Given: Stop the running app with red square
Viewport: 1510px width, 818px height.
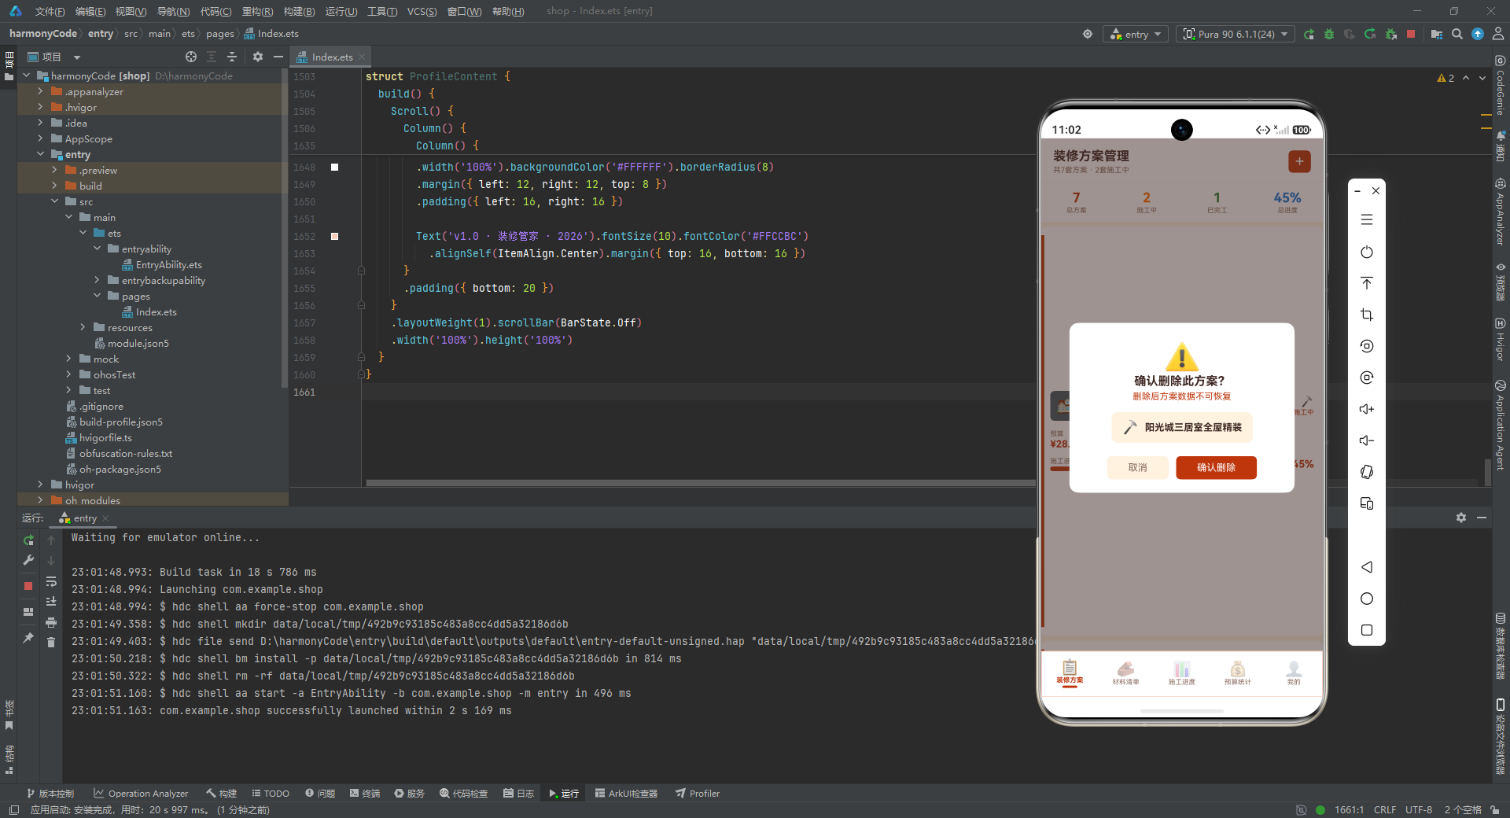Looking at the screenshot, I should (1411, 34).
